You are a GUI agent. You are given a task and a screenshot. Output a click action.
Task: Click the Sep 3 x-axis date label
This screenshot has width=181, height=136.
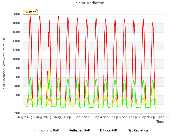[x=88, y=117]
